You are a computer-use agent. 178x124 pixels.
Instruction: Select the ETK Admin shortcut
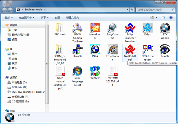(165, 31)
